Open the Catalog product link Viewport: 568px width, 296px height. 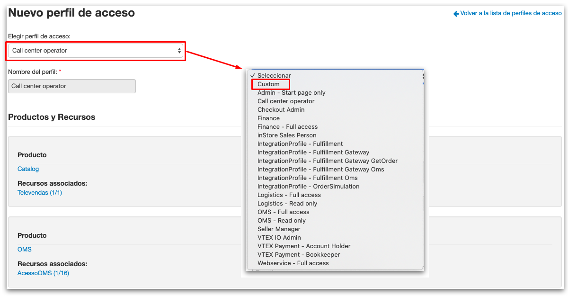(28, 169)
